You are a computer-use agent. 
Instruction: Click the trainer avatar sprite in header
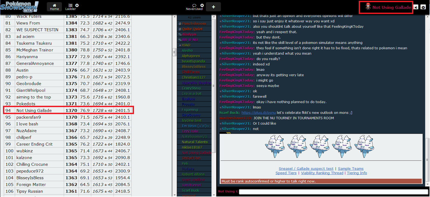click(x=368, y=7)
